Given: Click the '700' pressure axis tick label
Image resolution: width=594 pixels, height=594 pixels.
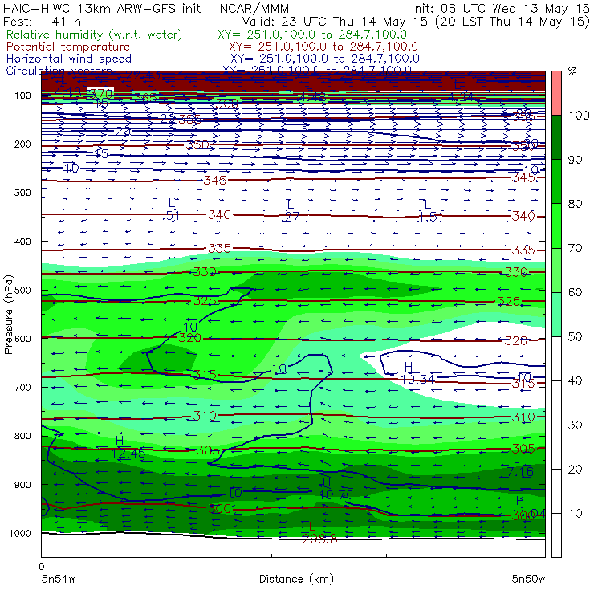Looking at the screenshot, I should click(x=22, y=388).
